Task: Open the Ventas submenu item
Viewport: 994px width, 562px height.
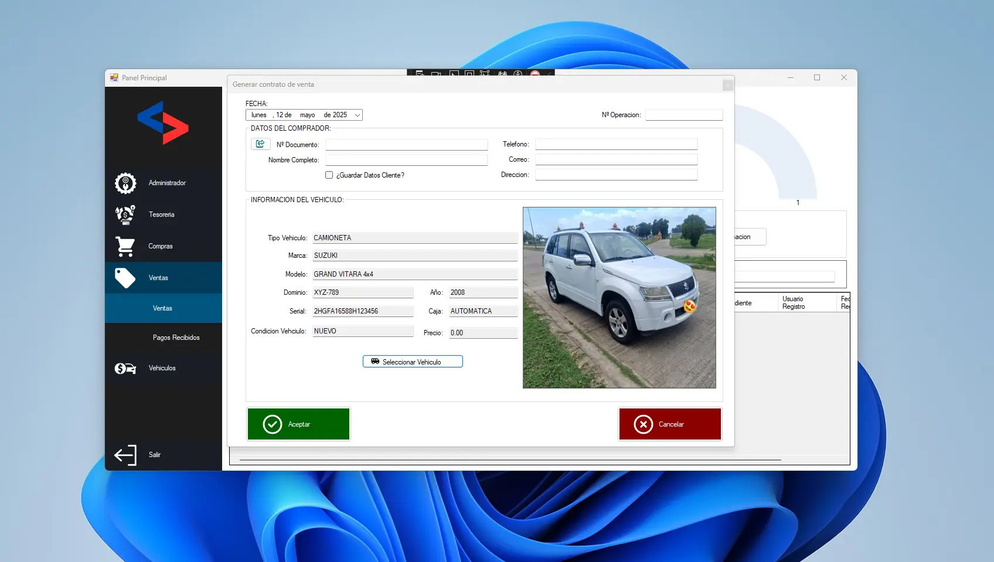Action: point(164,308)
